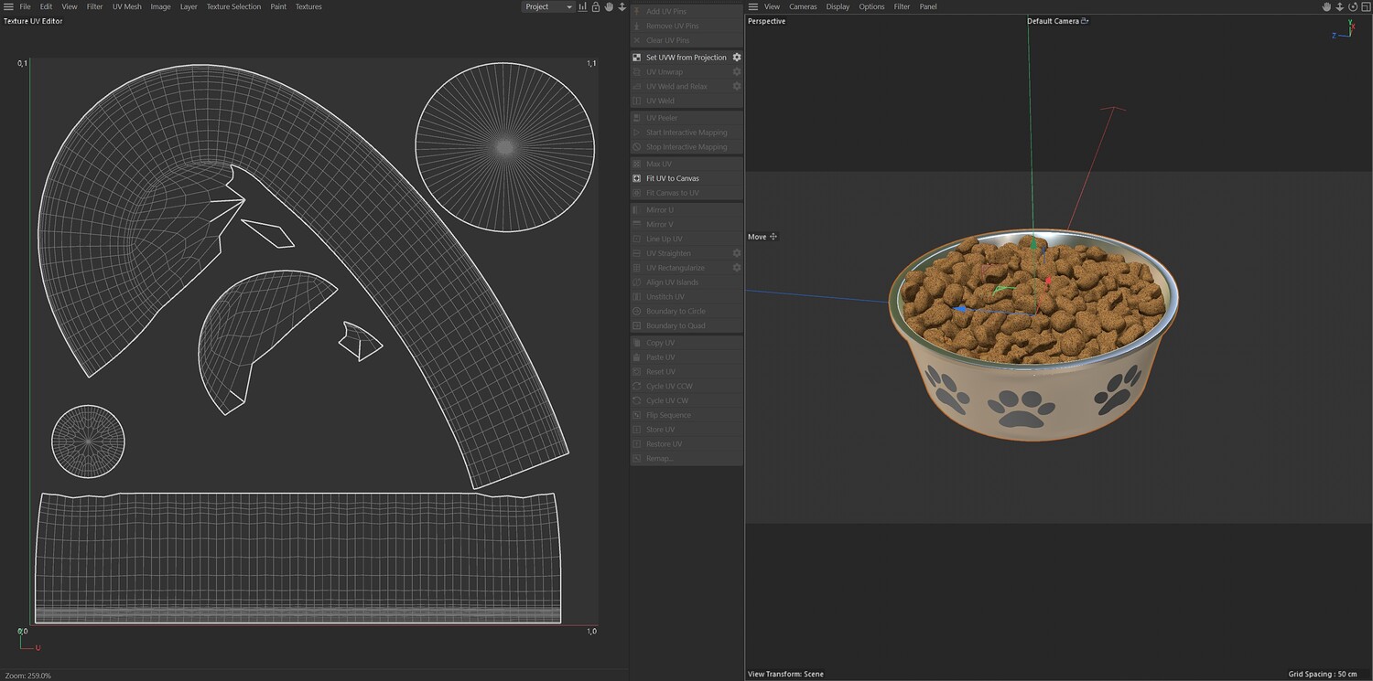The width and height of the screenshot is (1373, 681).
Task: Click the Align UV Islands button
Action: (686, 282)
